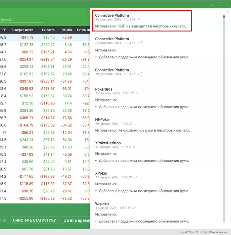Click the -76.56 bb/100 cell

coord(66,118)
